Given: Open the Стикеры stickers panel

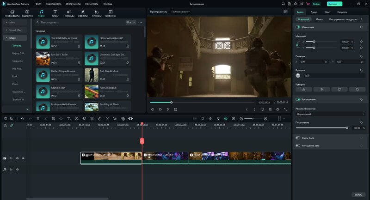Looking at the screenshot, I should click(x=97, y=13).
